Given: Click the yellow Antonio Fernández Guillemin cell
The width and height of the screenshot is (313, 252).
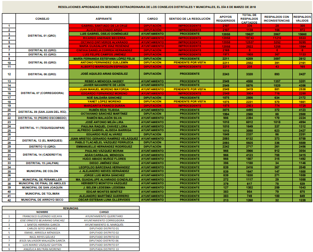Looking at the screenshot, I should click(104, 62).
